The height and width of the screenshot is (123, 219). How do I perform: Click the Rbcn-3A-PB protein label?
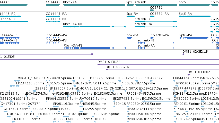click(73, 46)
